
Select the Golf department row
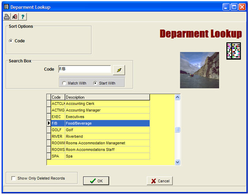(x=100, y=130)
